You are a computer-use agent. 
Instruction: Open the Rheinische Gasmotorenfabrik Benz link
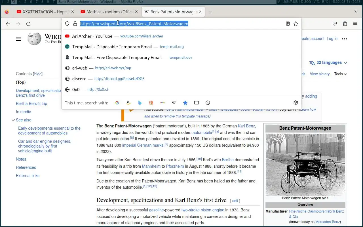coord(316,214)
